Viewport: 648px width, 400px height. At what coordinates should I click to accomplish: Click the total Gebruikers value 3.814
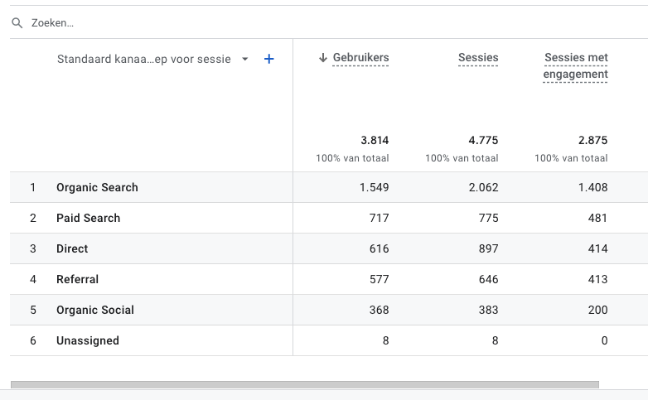pyautogui.click(x=374, y=140)
